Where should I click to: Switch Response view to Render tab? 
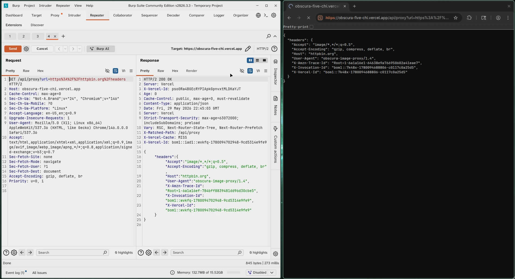click(x=192, y=71)
